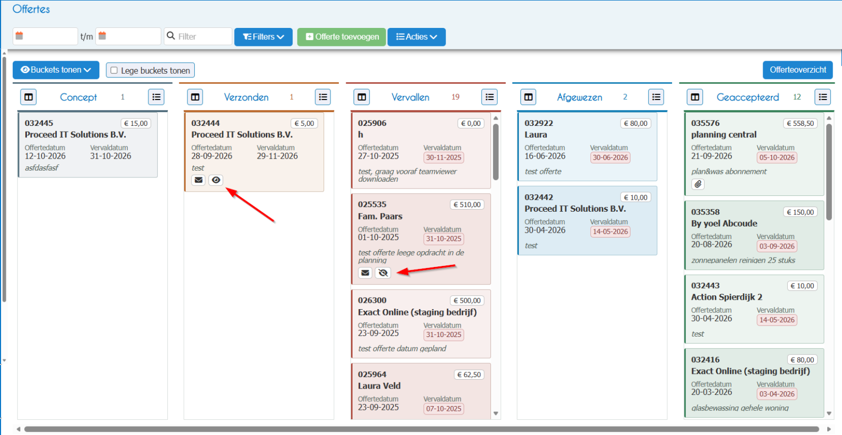The width and height of the screenshot is (842, 435).
Task: Open the list menu icon for Vervallen bucket
Action: (x=489, y=97)
